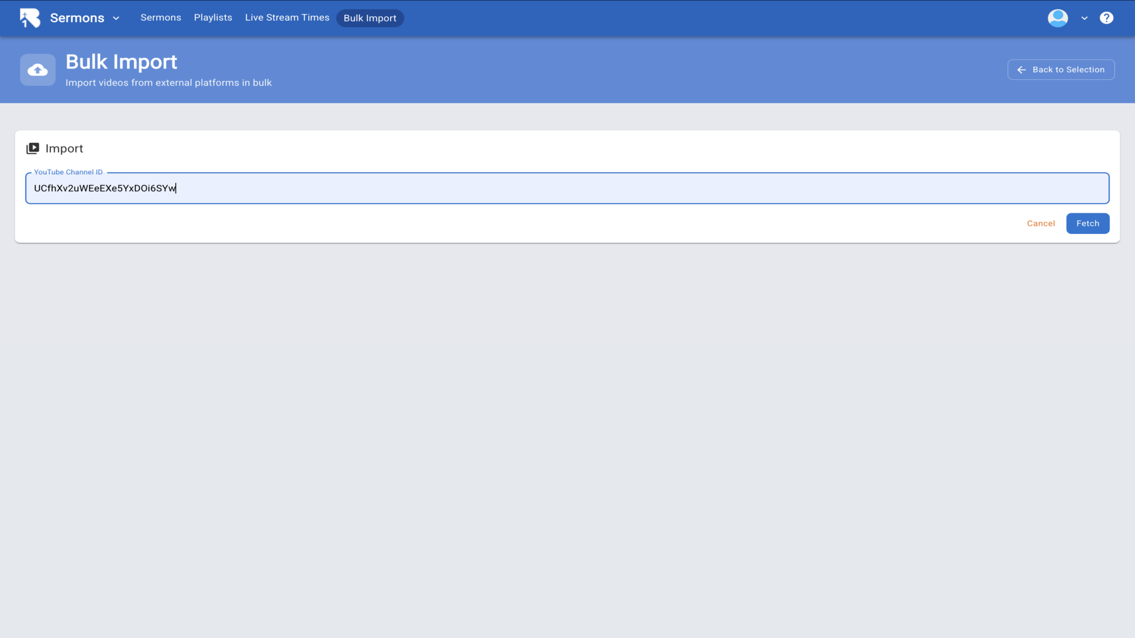1135x638 pixels.
Task: Open the account dropdown arrow beside avatar
Action: (1084, 18)
